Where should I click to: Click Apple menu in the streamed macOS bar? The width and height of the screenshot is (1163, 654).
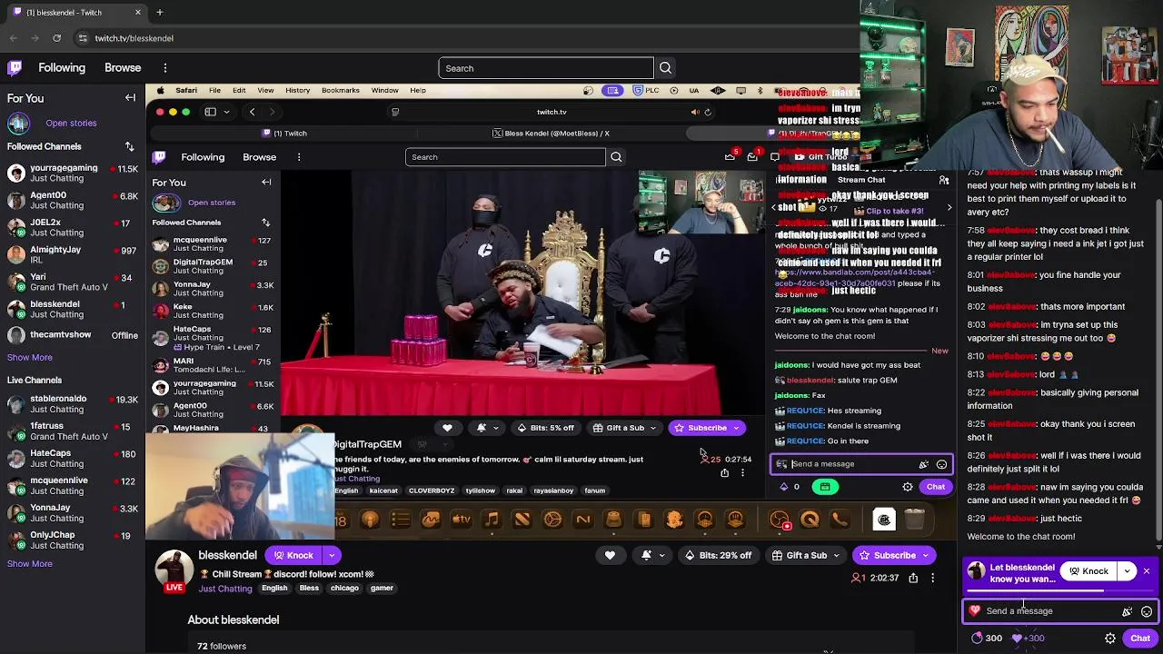[161, 90]
